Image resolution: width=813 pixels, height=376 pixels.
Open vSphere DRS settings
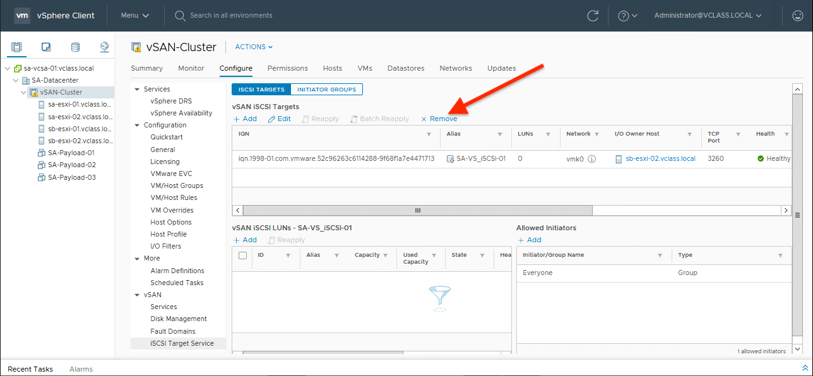[x=171, y=102]
